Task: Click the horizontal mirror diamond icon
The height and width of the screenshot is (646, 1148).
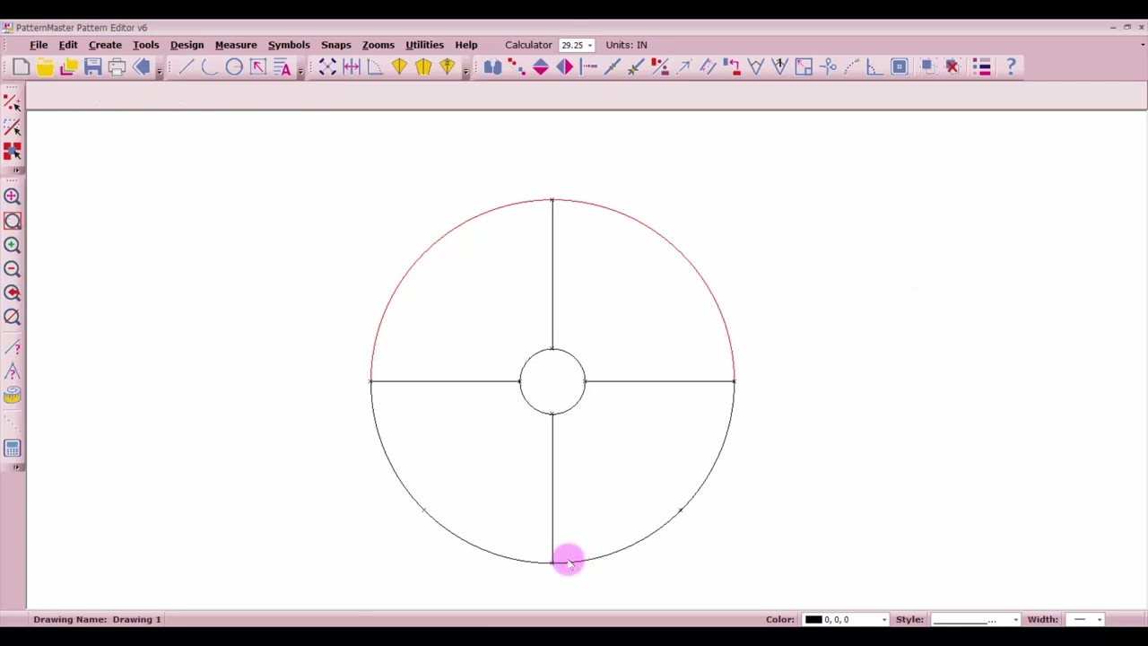Action: click(x=565, y=66)
